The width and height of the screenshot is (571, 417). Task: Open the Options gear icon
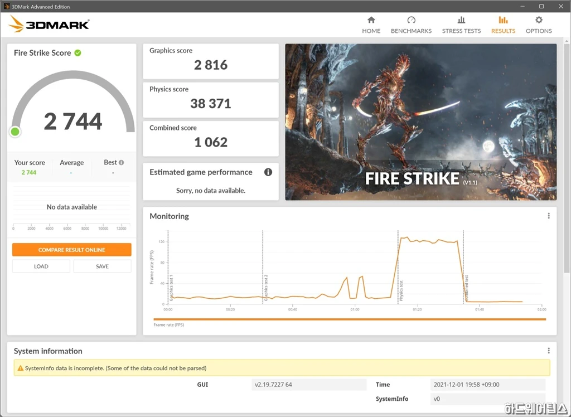pos(539,20)
